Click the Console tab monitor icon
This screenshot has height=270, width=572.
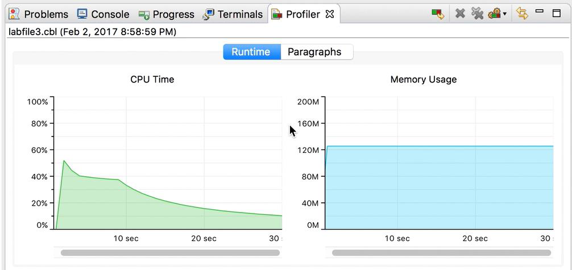click(x=82, y=14)
